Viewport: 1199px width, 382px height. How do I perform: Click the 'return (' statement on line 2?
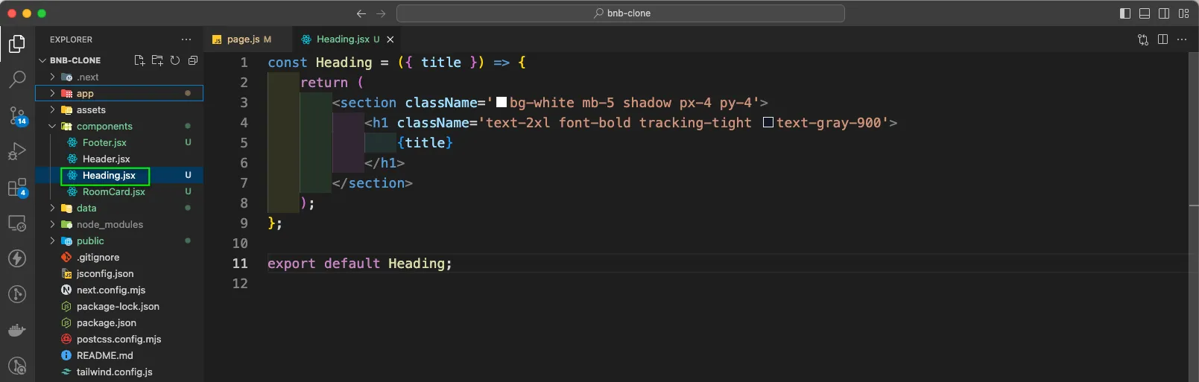pyautogui.click(x=332, y=82)
